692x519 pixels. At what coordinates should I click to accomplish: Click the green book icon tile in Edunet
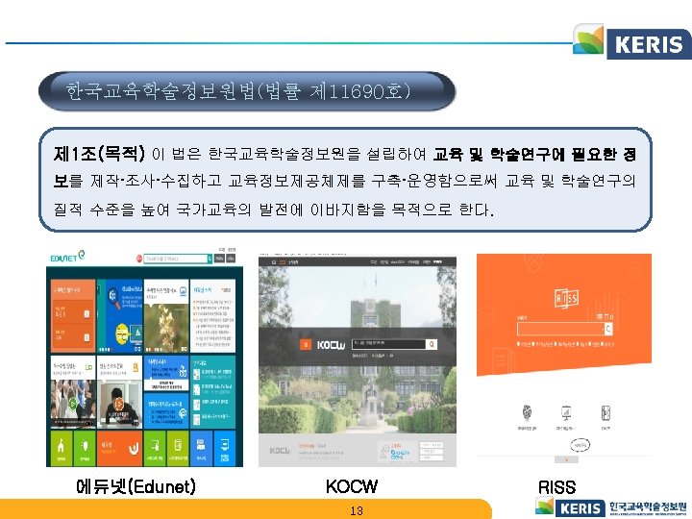pos(178,448)
